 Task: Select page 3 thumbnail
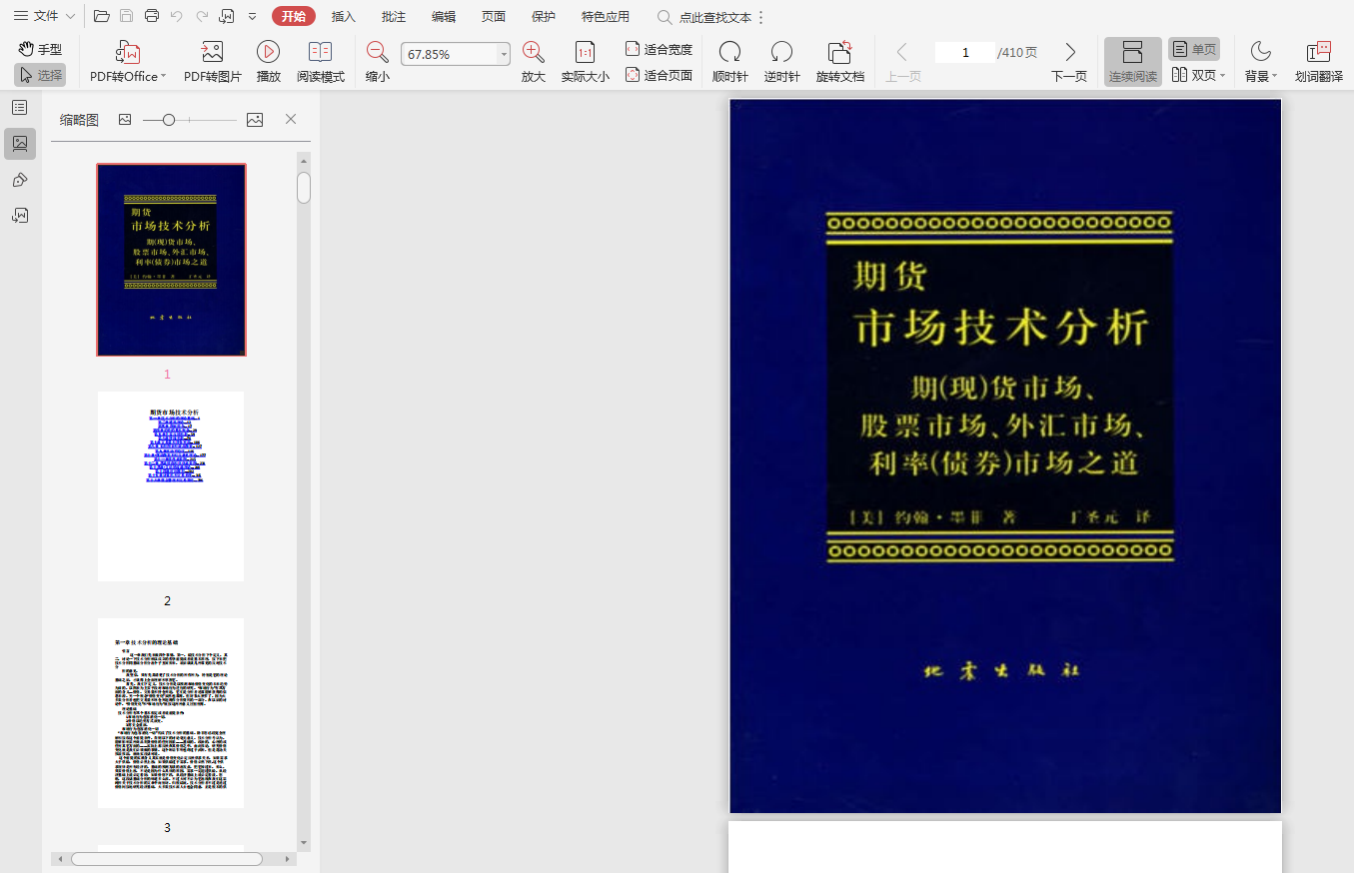pos(171,713)
